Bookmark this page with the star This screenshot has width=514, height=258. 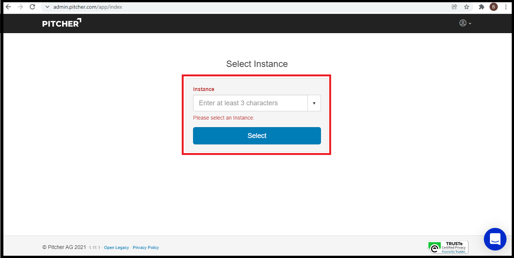pyautogui.click(x=467, y=7)
